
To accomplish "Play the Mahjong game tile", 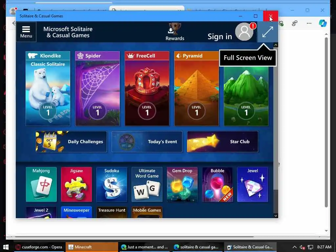I will [x=41, y=184].
